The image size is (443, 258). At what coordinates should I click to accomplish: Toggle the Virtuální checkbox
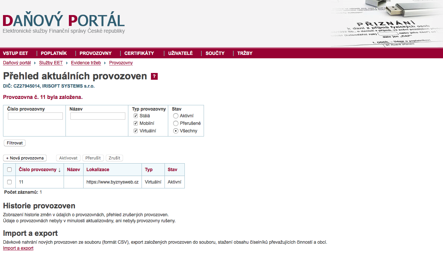tap(135, 131)
